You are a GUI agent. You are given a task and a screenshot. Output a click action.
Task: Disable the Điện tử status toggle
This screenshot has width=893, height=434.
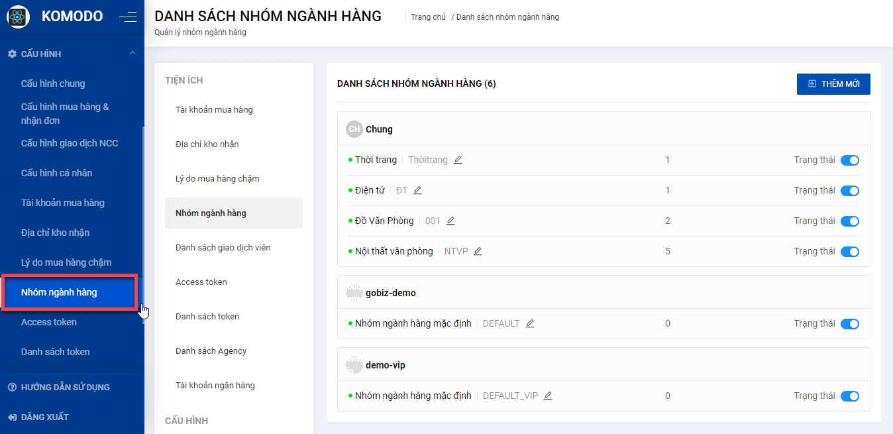coord(849,190)
